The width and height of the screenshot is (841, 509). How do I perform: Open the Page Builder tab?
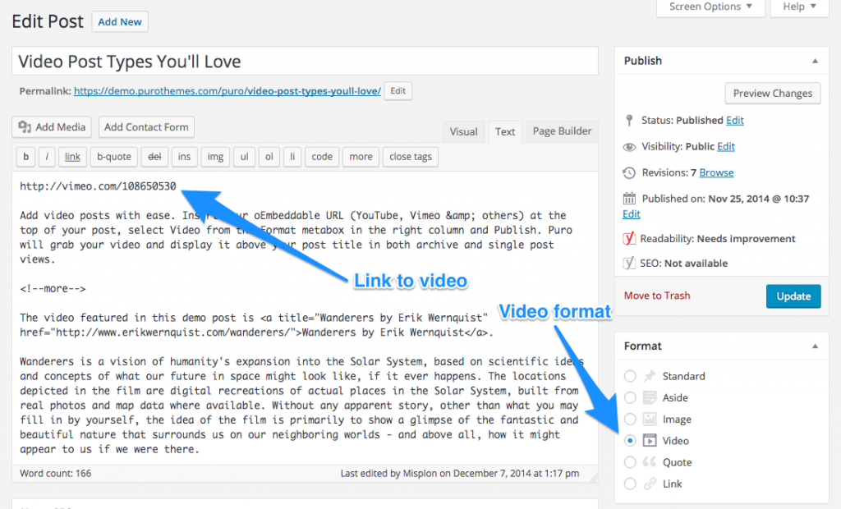561,131
